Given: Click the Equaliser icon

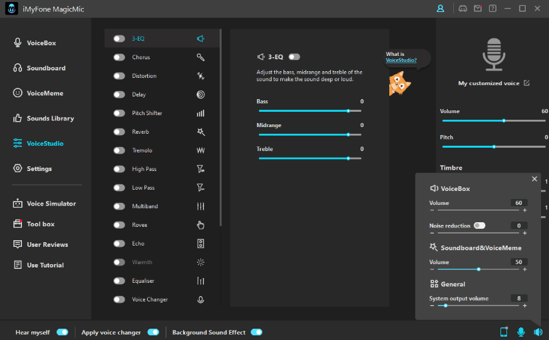Looking at the screenshot, I should [x=200, y=281].
